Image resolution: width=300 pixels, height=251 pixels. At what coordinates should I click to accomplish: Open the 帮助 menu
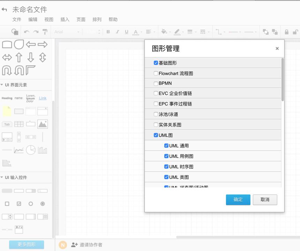(113, 20)
